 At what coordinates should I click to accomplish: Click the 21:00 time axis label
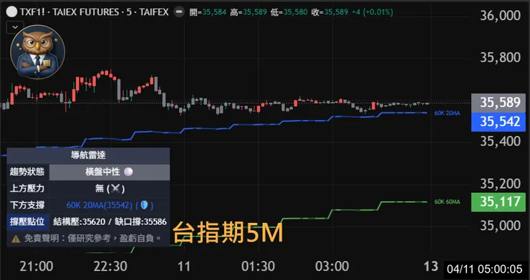(36, 267)
